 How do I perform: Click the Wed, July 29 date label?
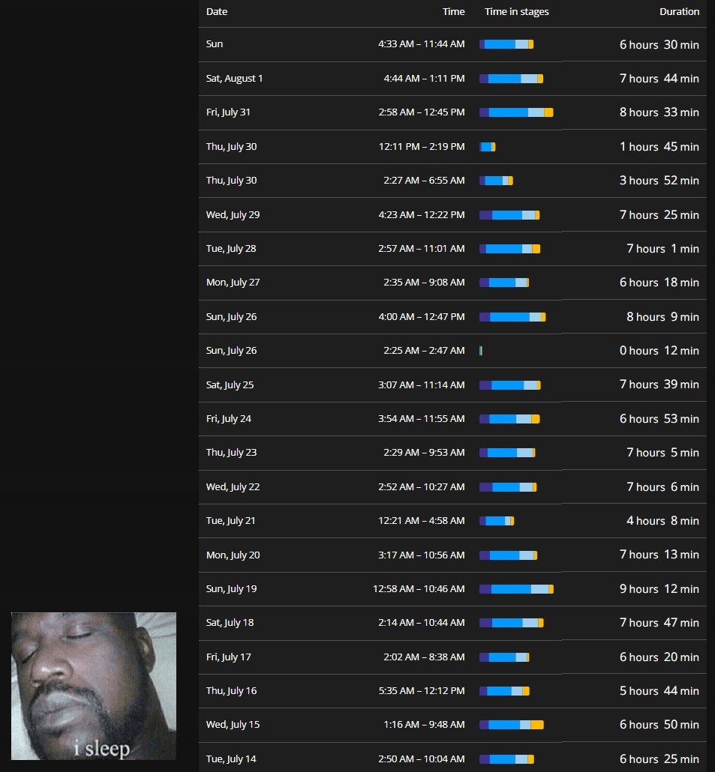point(233,214)
